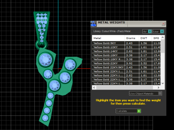The image size is (174, 130).
Task: Select the Yellow Gold:14KY row
Action: tap(127, 51)
